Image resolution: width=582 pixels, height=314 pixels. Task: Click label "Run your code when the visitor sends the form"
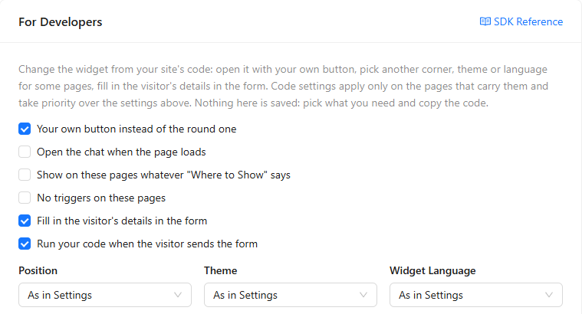point(147,244)
